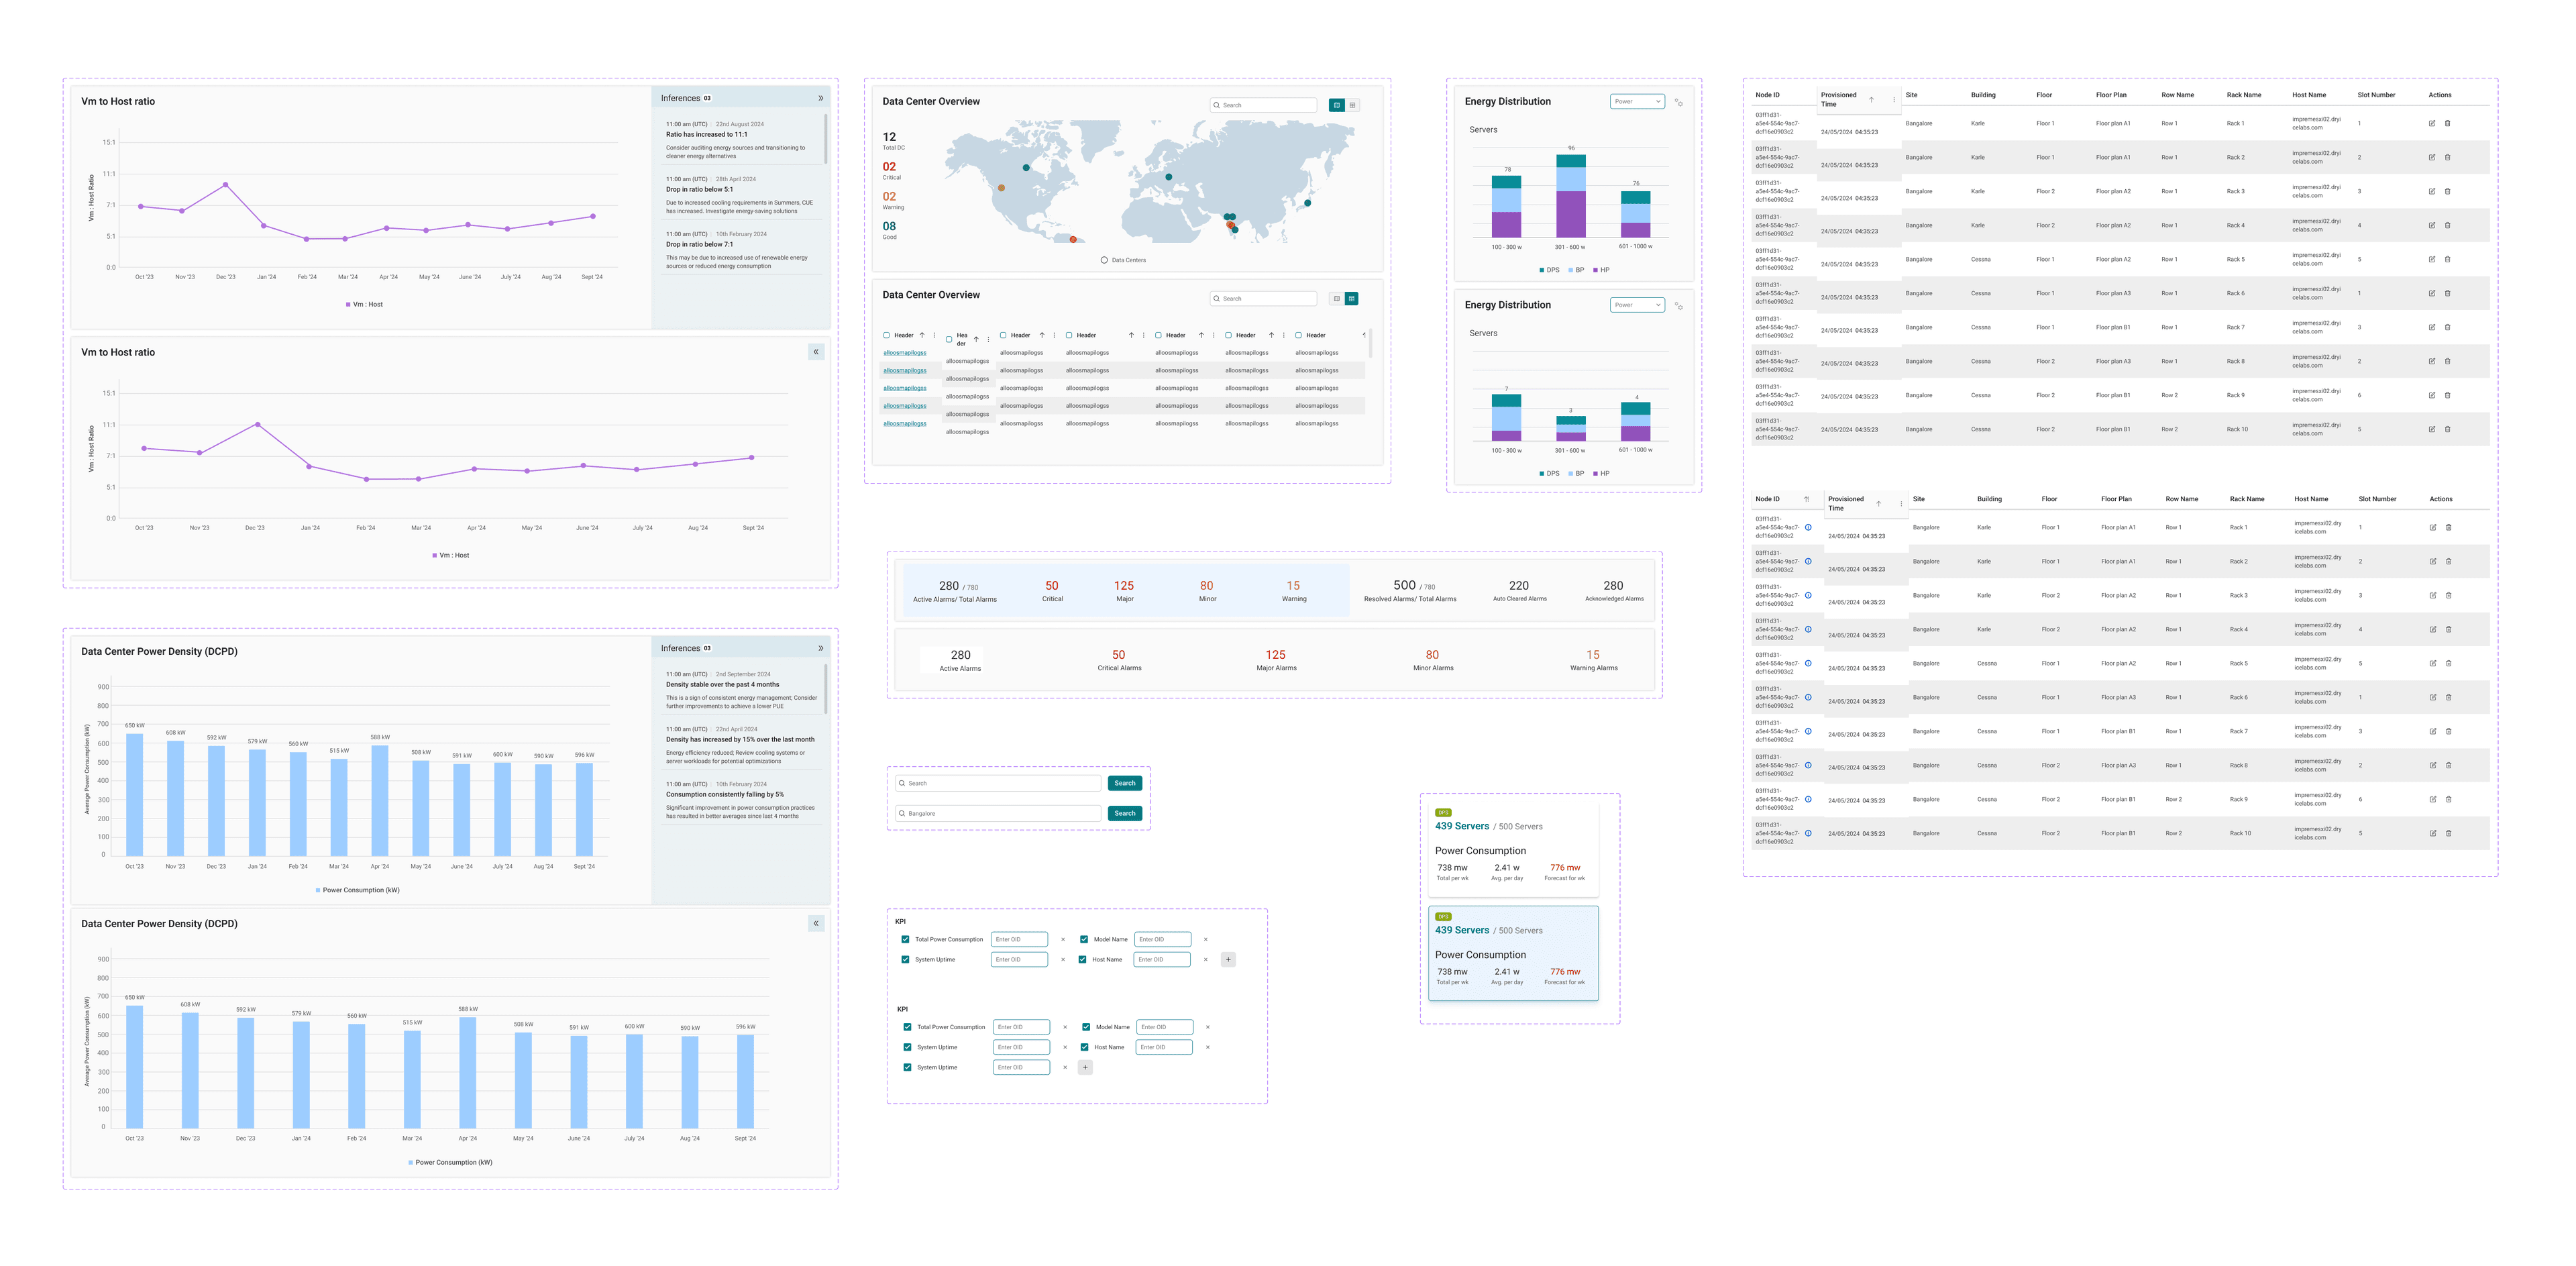
Task: Add KPI row in the four-item KPI group
Action: 1228,959
